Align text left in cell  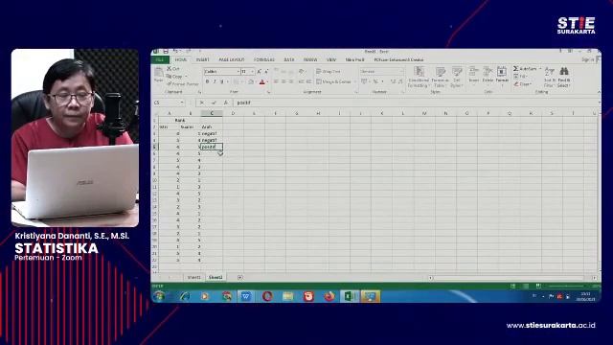point(276,81)
